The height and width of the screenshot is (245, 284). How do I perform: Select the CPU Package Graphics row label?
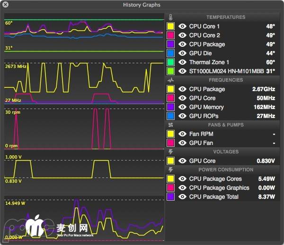click(219, 188)
